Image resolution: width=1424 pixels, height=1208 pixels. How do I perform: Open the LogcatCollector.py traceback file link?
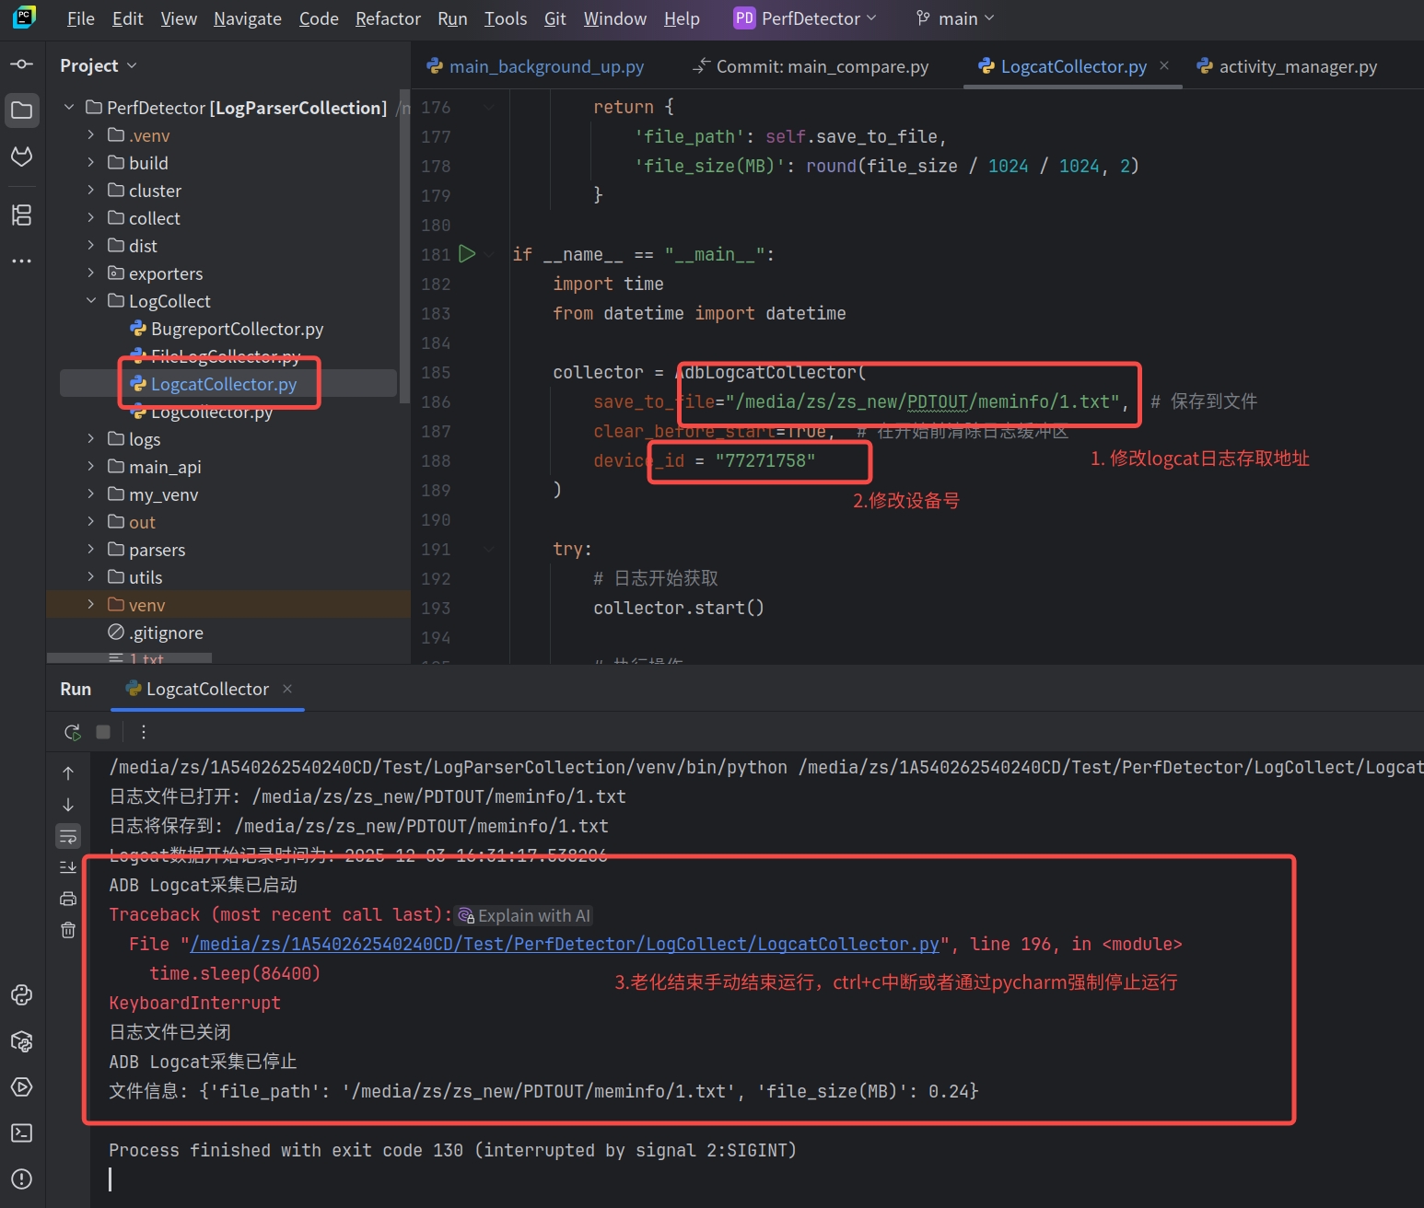[565, 944]
